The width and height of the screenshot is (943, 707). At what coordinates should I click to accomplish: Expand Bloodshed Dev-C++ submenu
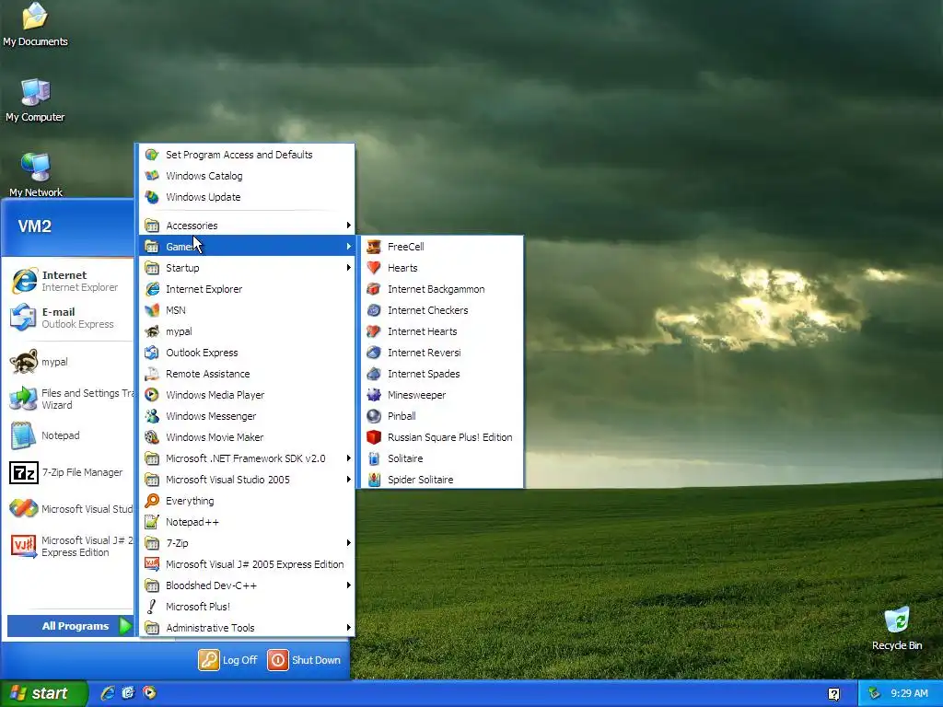pyautogui.click(x=247, y=585)
